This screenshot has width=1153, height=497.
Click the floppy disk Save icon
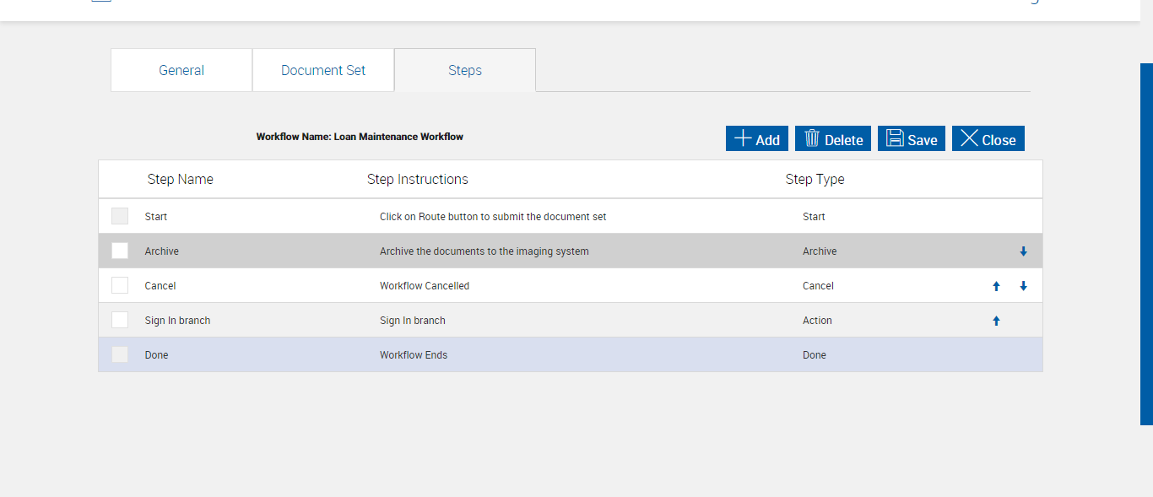(895, 139)
